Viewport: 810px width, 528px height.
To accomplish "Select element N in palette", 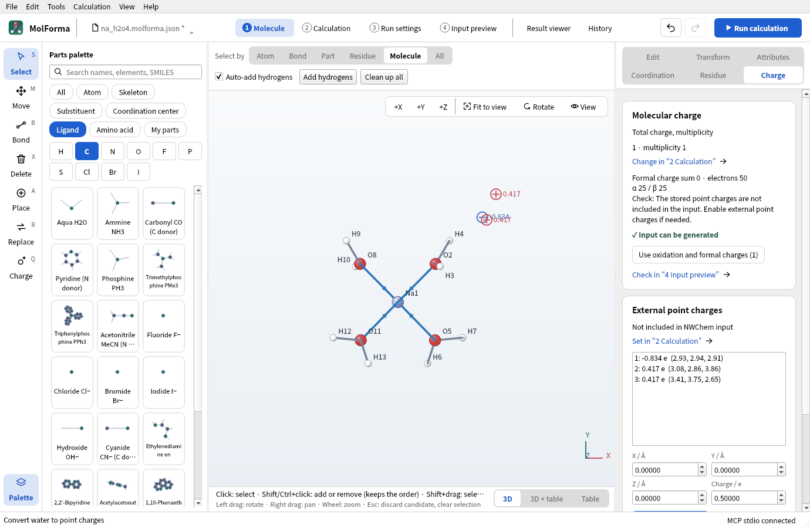I will [113, 151].
